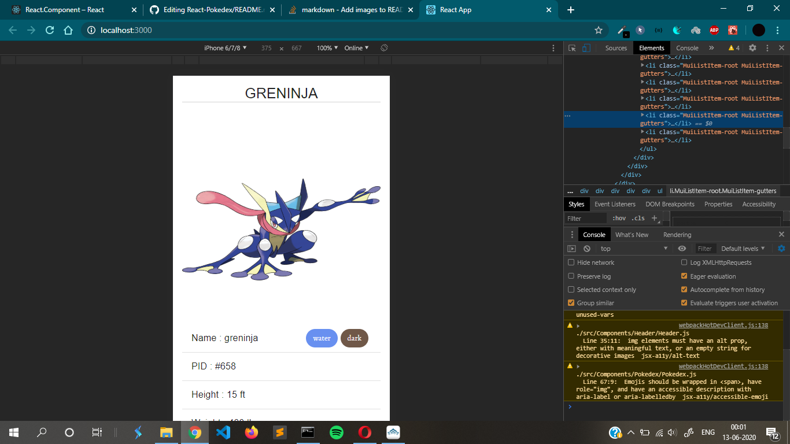
Task: Click the warnings count badge showing 4
Action: (734, 48)
